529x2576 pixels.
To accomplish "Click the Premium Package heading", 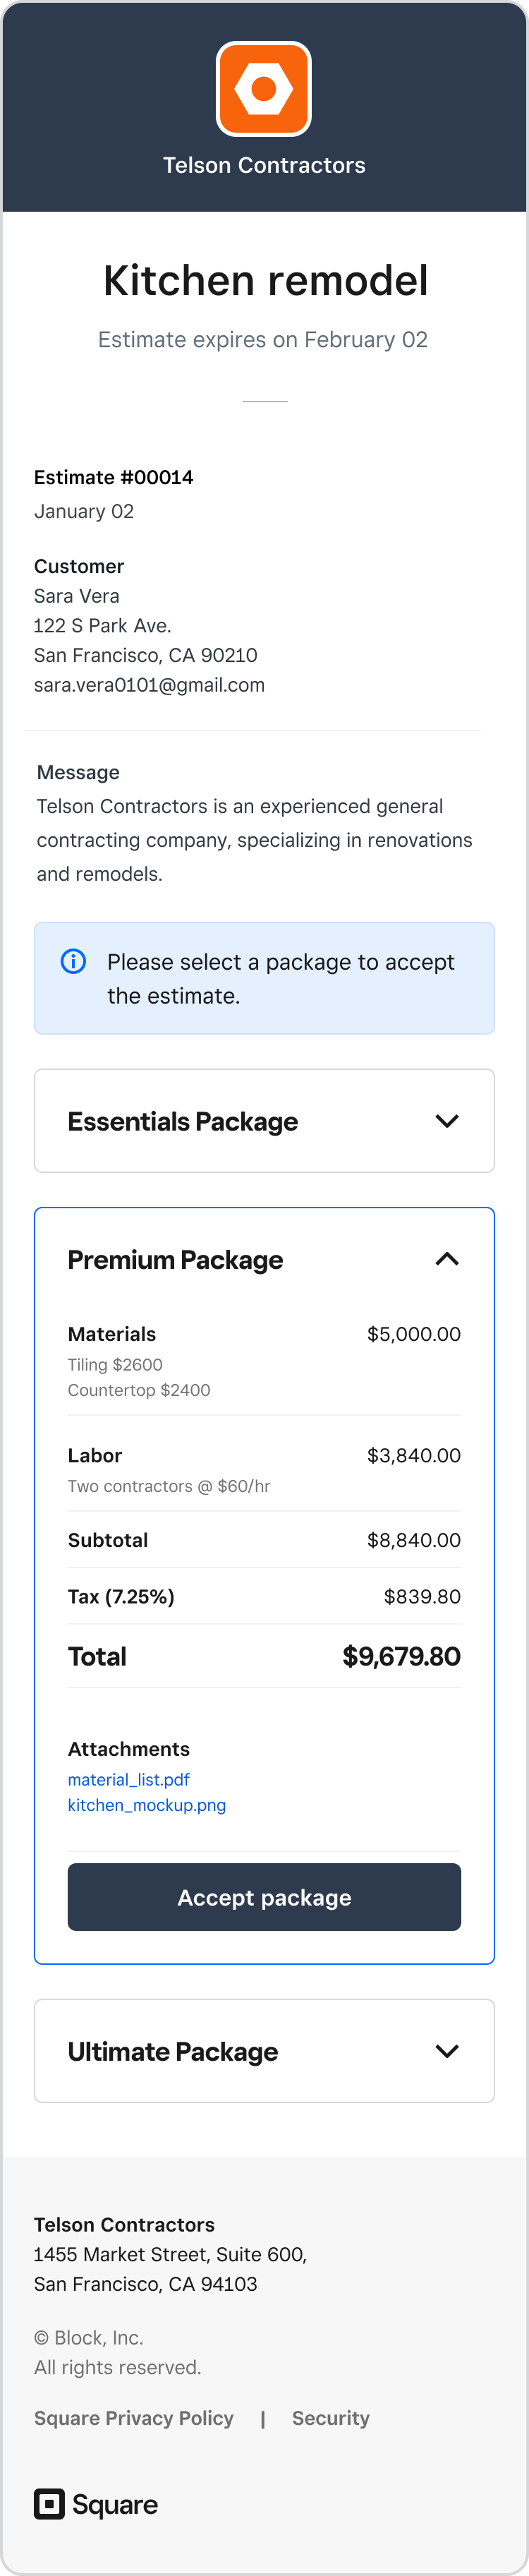I will [x=175, y=1259].
